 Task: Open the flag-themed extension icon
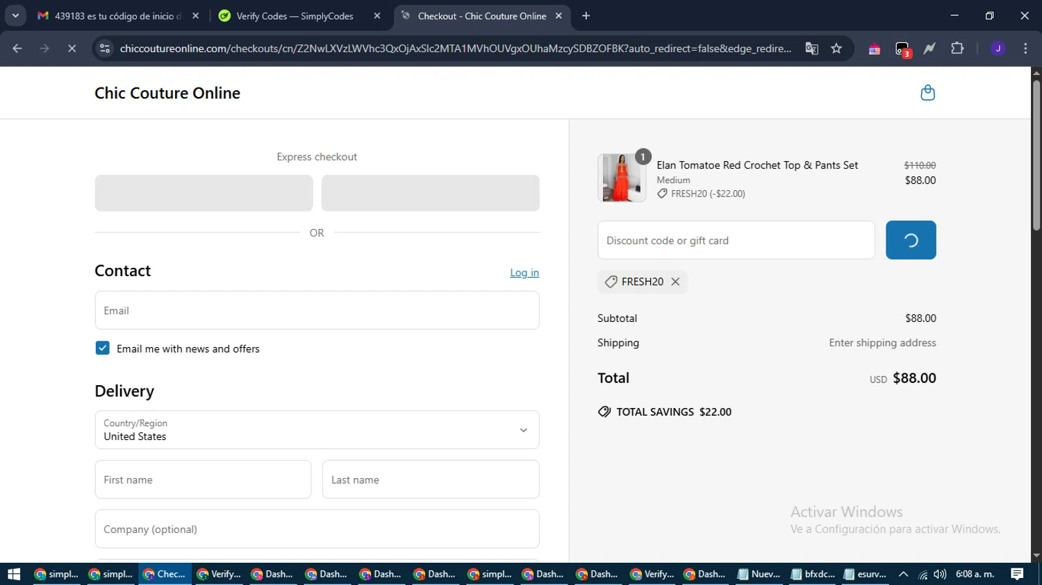(875, 49)
